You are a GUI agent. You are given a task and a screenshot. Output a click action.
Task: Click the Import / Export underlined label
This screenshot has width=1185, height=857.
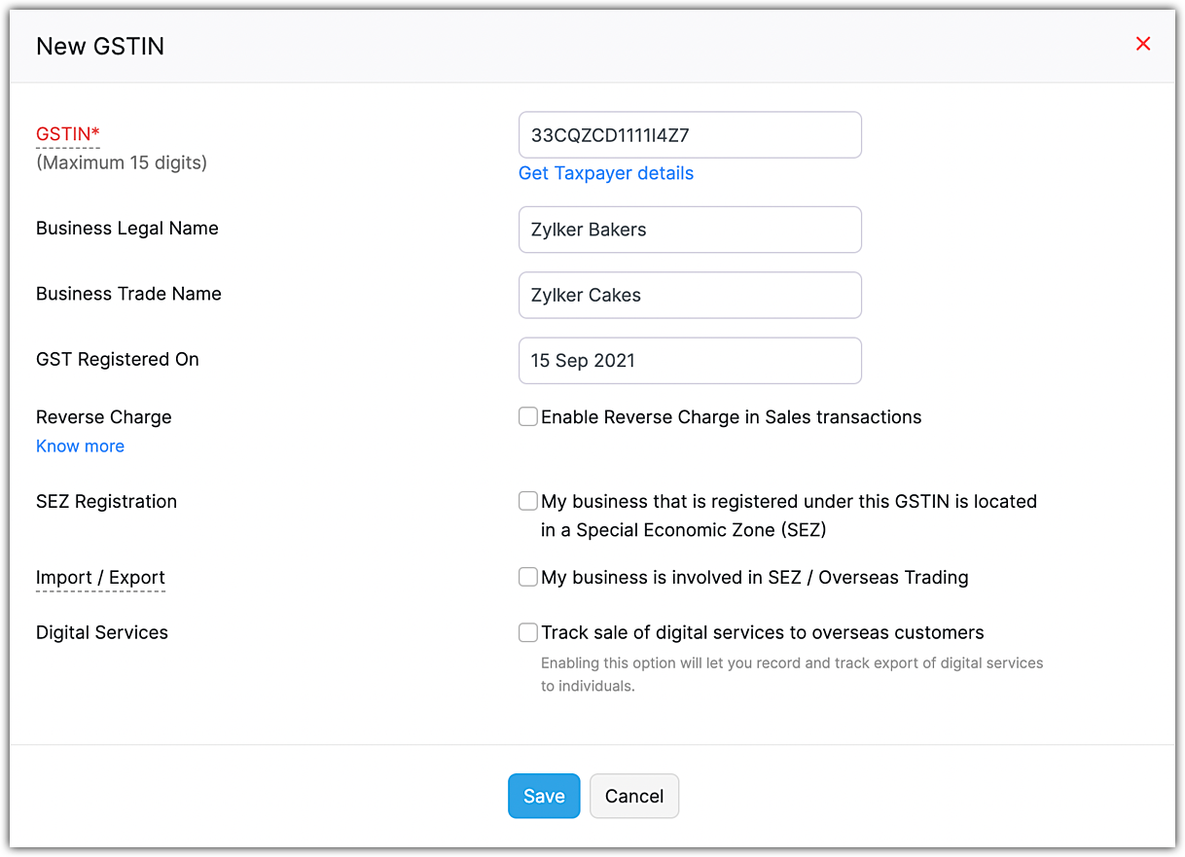(x=100, y=578)
